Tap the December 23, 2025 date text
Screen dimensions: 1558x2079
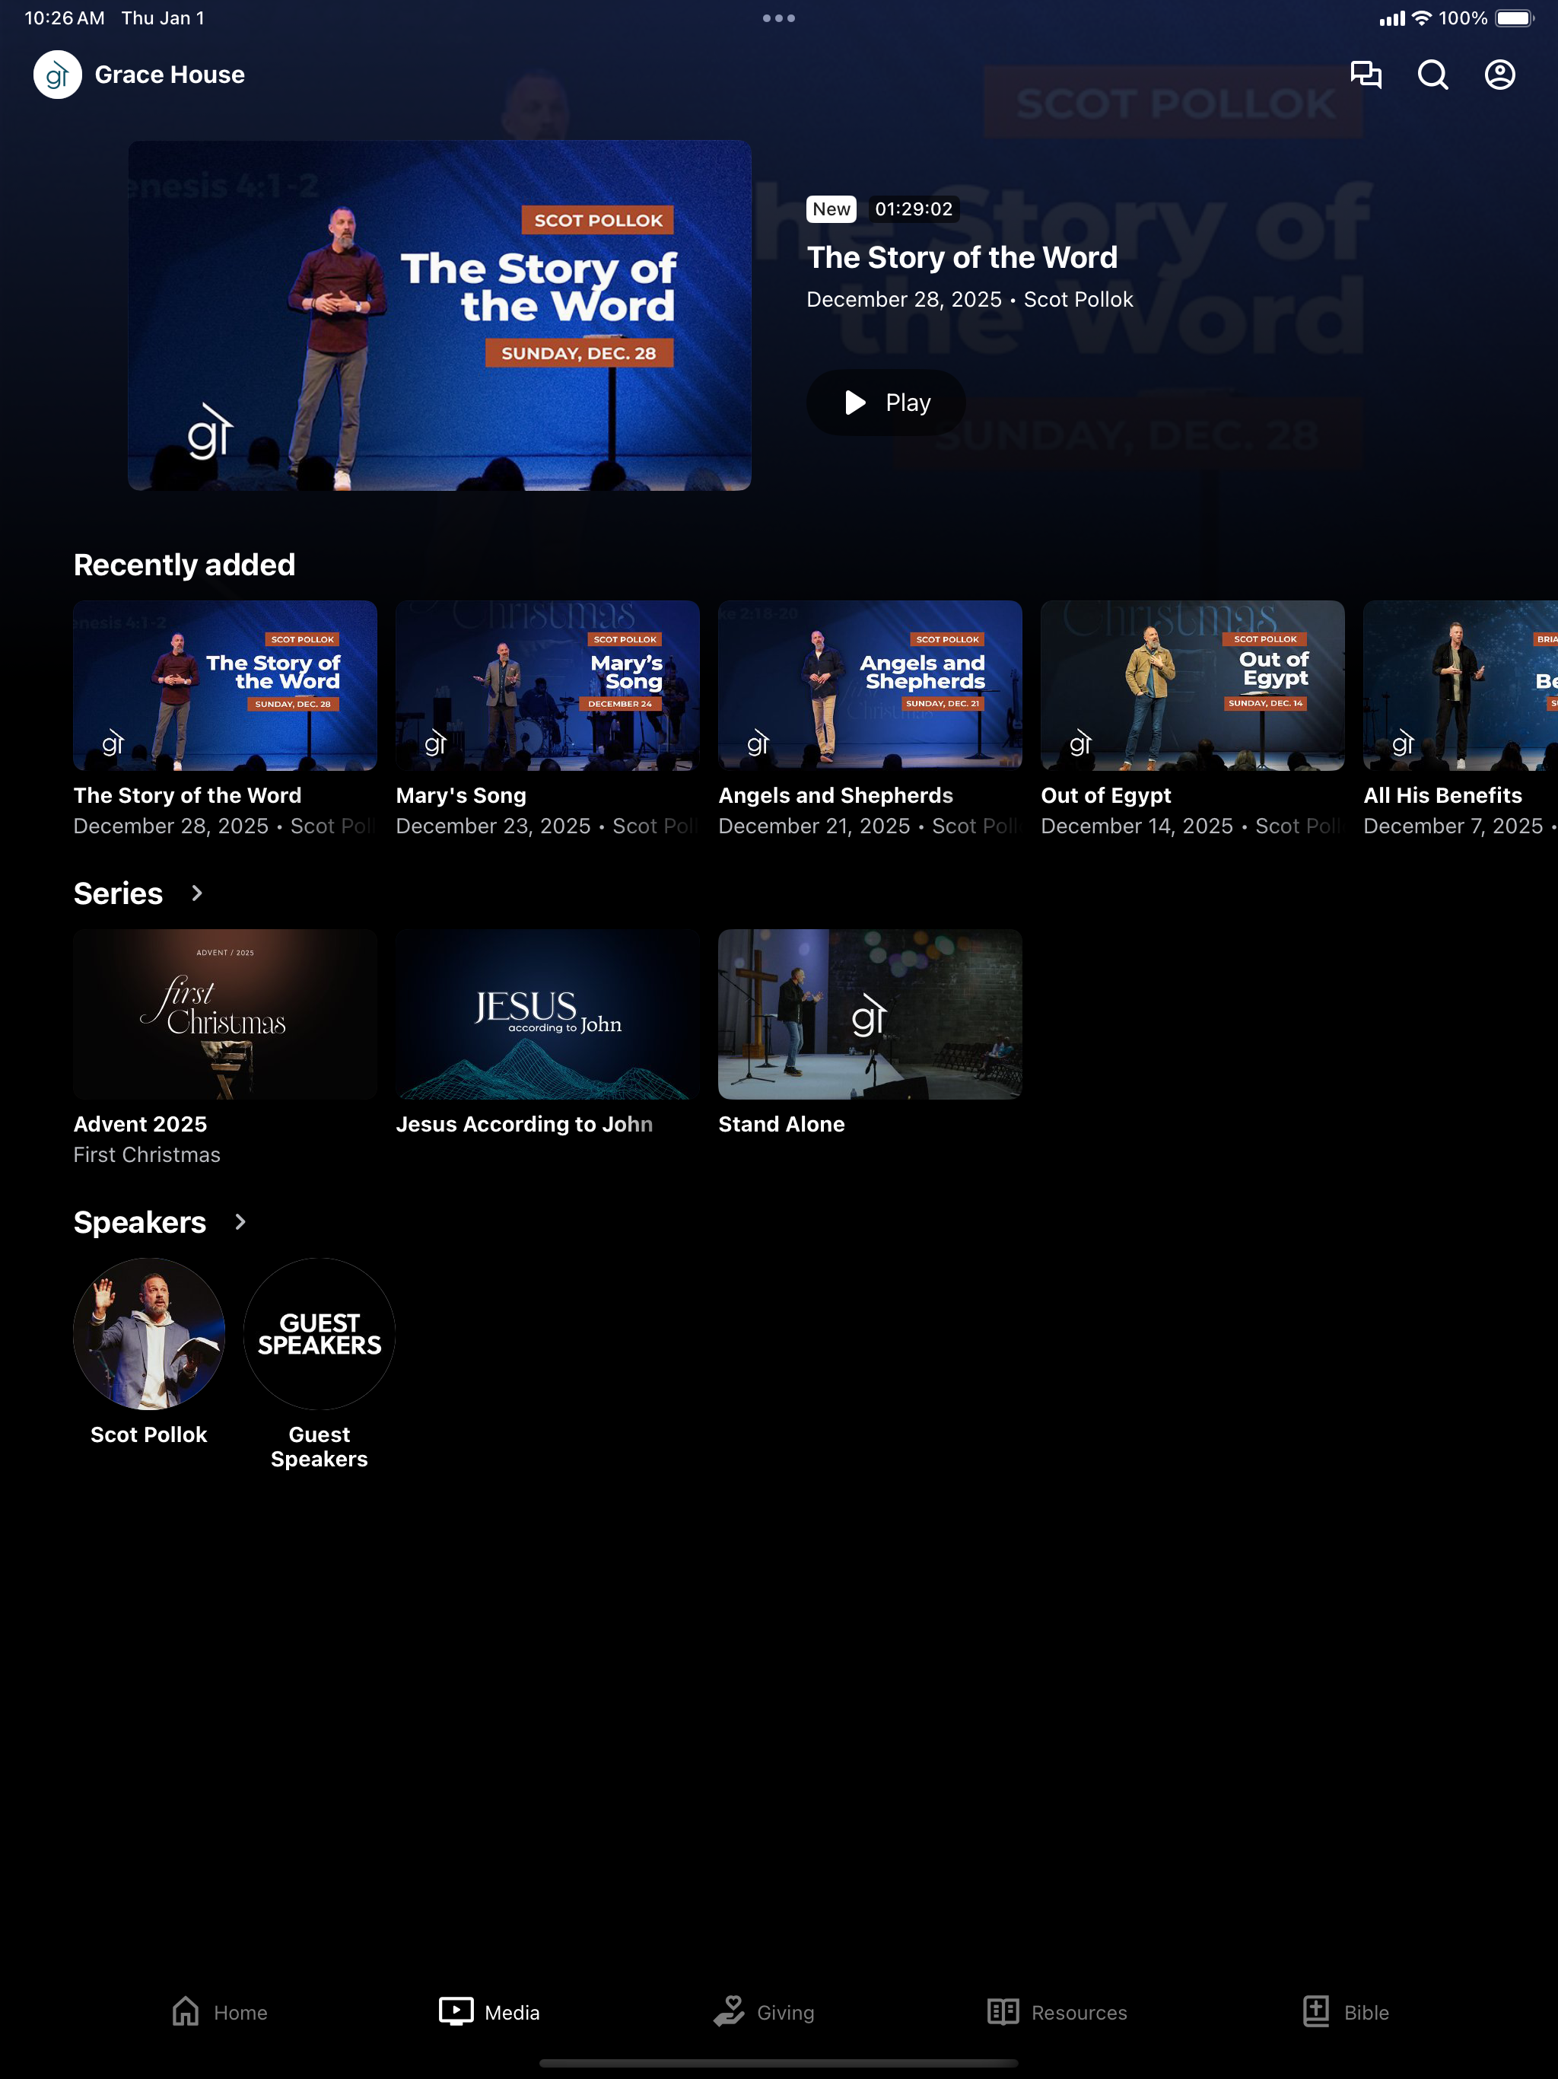coord(493,825)
